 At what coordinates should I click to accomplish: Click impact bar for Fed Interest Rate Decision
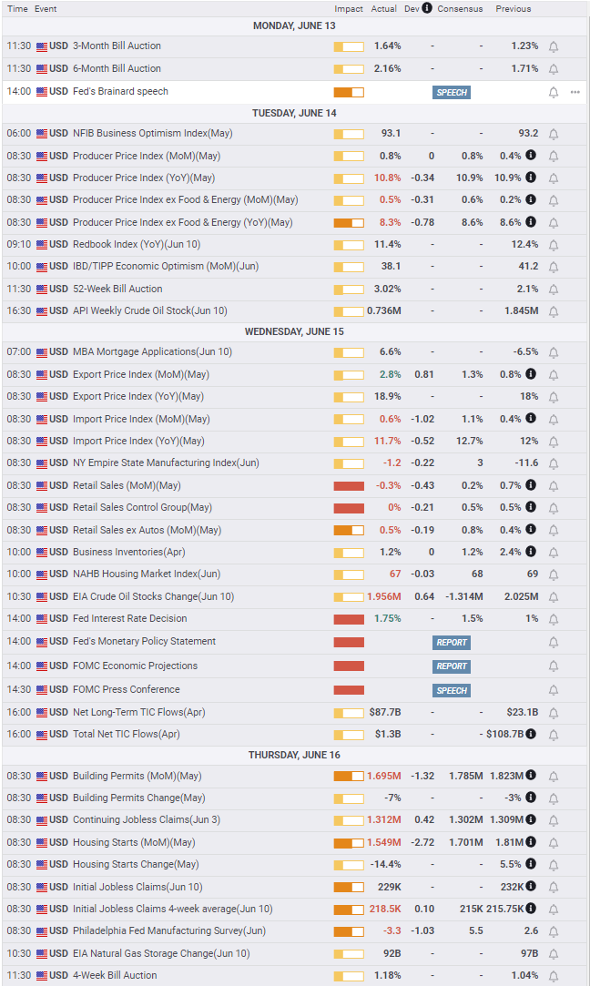[349, 619]
